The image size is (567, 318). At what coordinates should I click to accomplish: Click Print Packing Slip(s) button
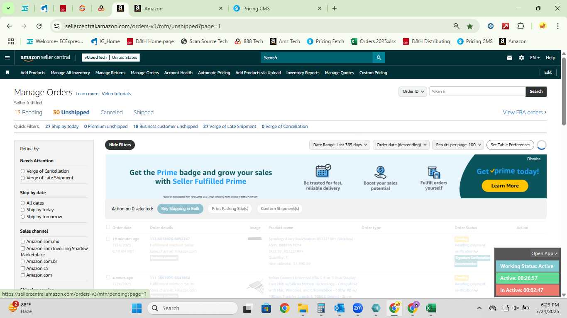coord(230,209)
